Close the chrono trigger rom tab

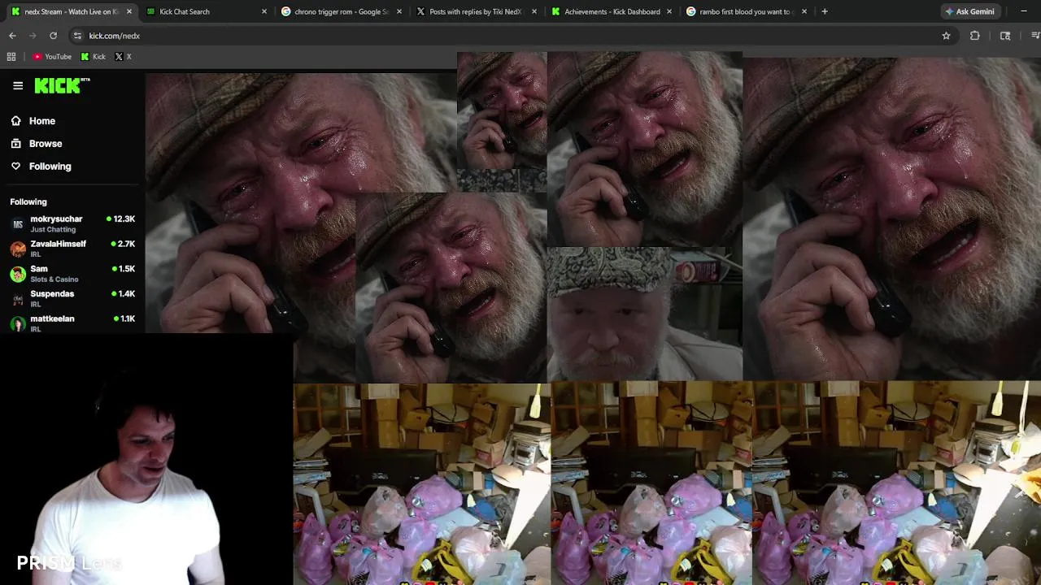399,11
